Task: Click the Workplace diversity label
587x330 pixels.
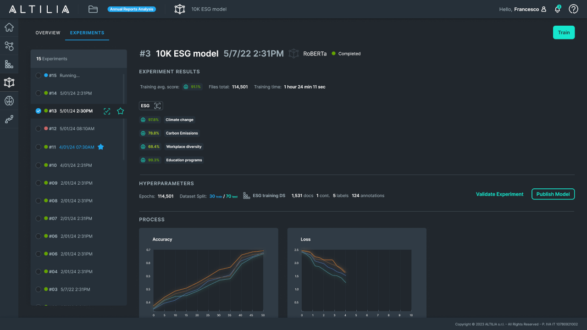Action: (x=184, y=147)
